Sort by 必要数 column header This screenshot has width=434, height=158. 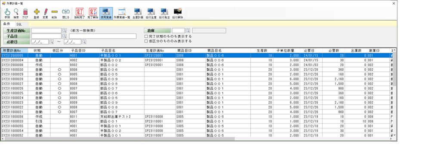click(333, 51)
